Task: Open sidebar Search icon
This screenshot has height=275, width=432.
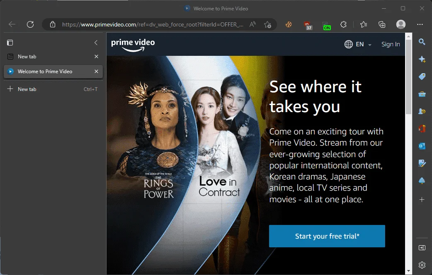Action: (x=422, y=42)
